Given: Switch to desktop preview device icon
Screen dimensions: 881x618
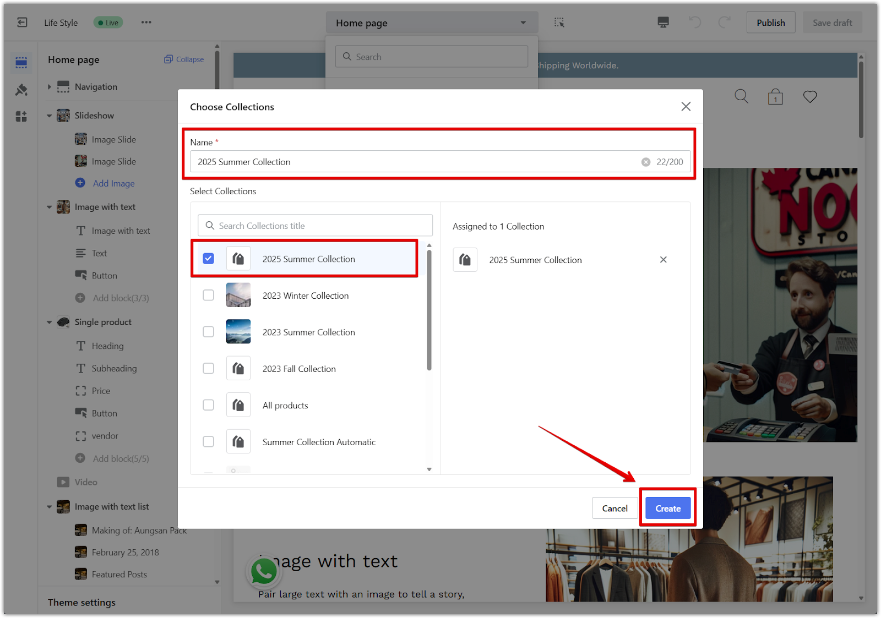Looking at the screenshot, I should (664, 23).
